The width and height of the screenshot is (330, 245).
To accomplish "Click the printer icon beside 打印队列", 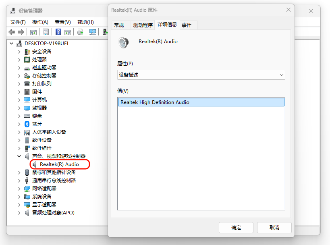I will pos(27,83).
